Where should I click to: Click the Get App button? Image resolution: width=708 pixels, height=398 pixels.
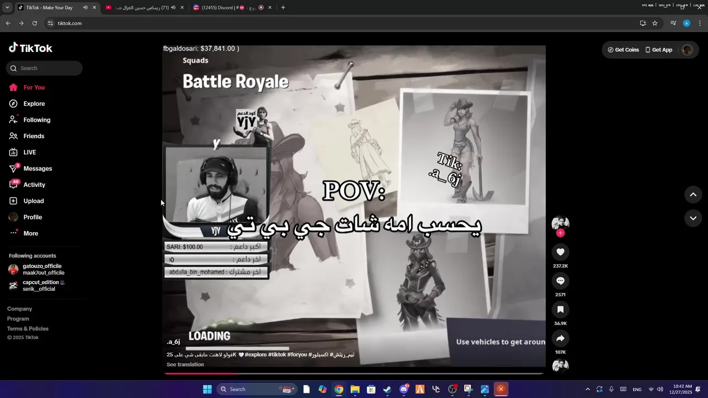click(659, 50)
